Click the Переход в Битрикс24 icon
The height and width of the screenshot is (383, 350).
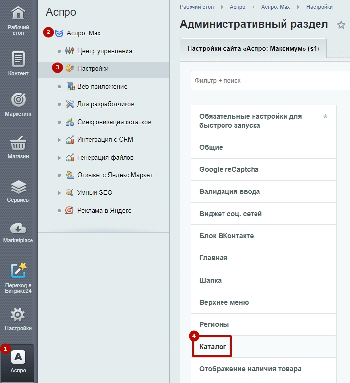pos(18,270)
